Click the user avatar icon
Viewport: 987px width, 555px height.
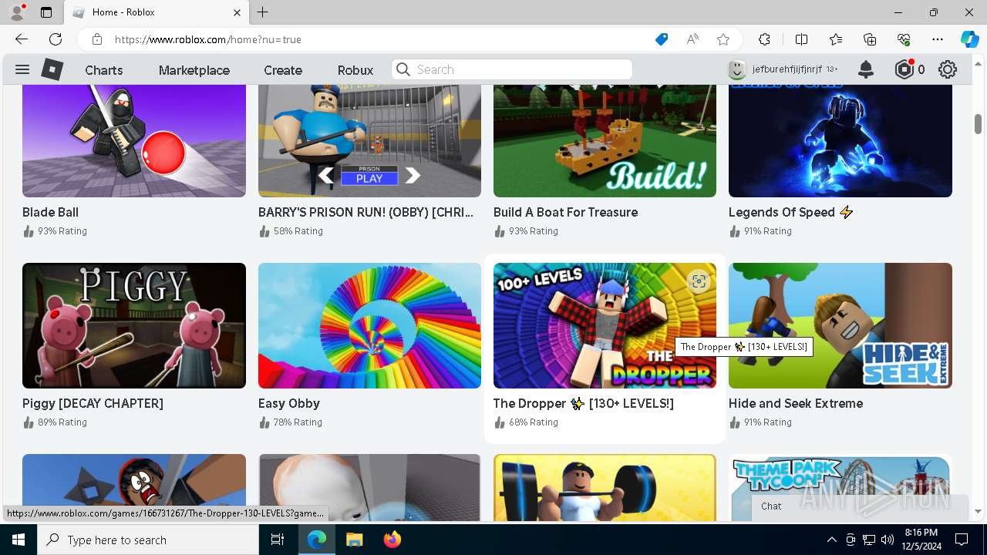pos(737,69)
